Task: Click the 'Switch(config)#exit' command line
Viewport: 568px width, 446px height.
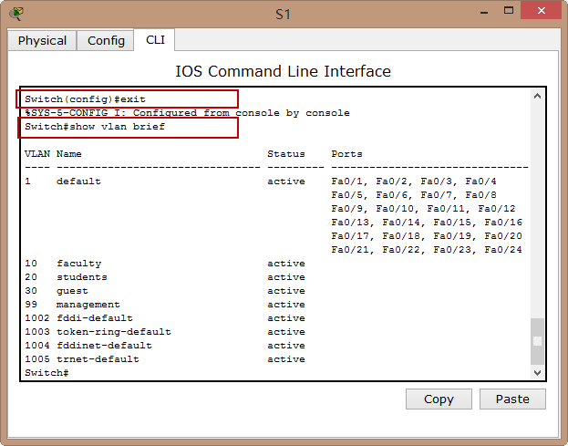Action: (x=85, y=99)
